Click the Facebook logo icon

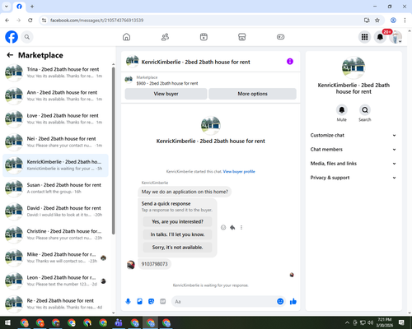click(12, 37)
